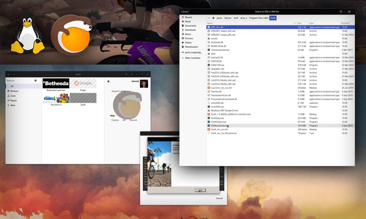Open Pictures in file chooser sidebar
This screenshot has width=366, height=219.
click(x=189, y=38)
